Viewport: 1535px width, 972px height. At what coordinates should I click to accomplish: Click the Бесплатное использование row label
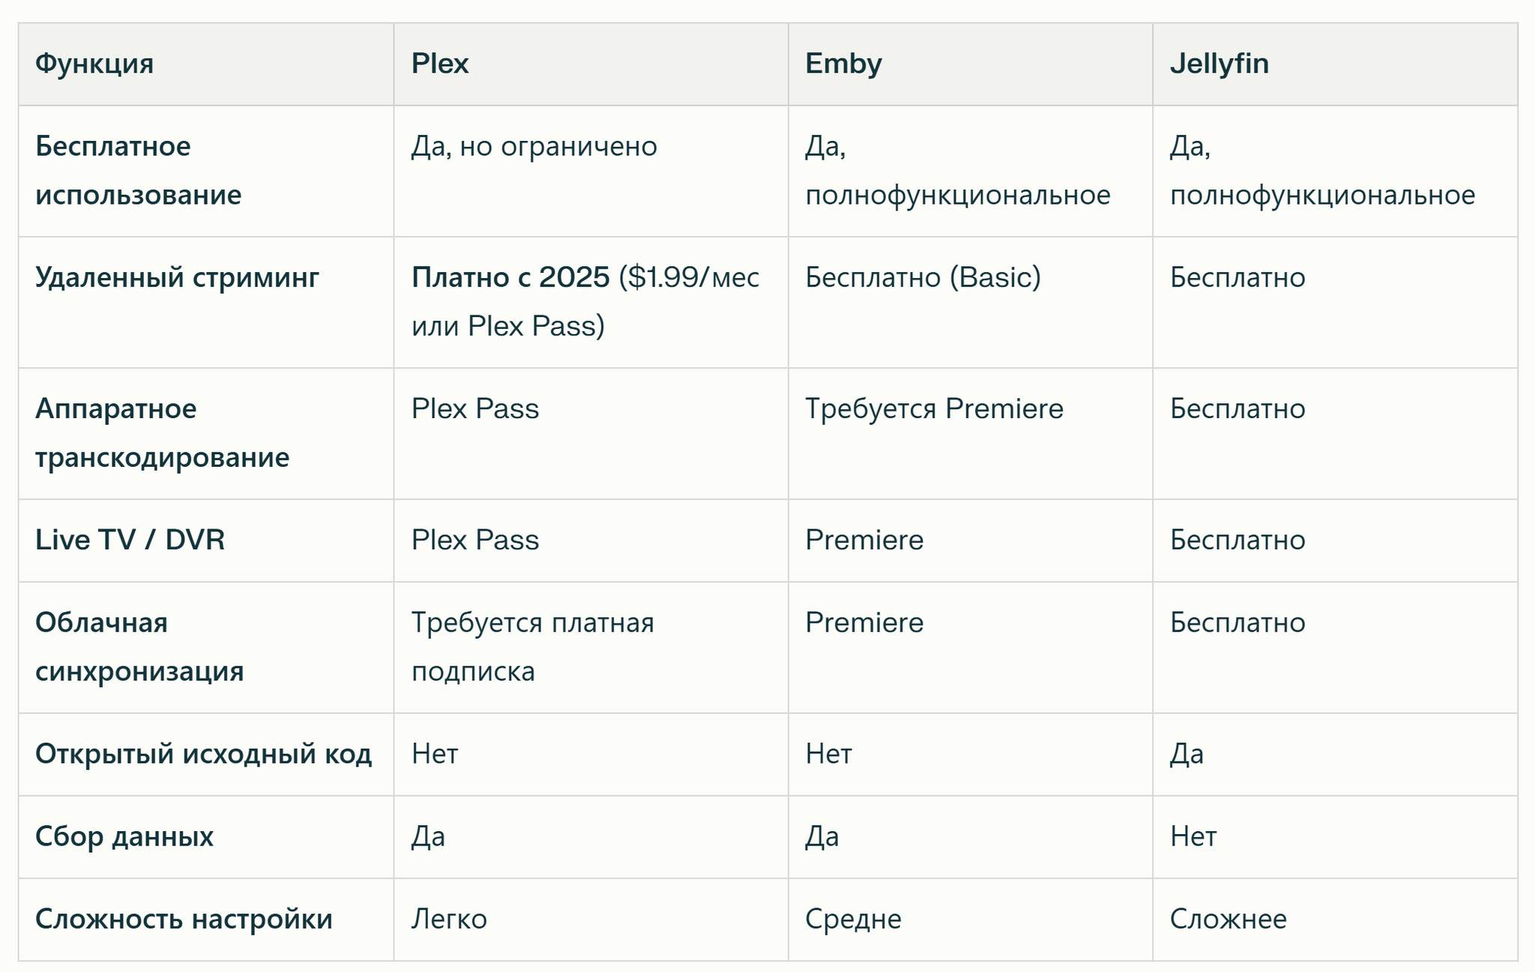click(x=139, y=170)
